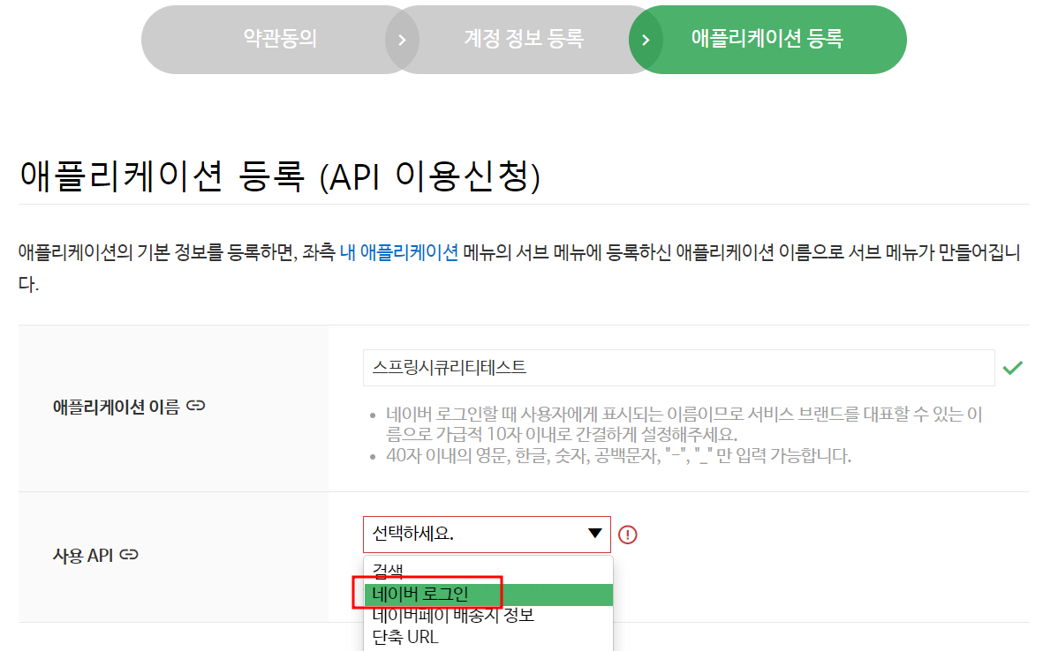
Task: Select the 애플리케이션 등록 step tab
Action: tap(767, 39)
